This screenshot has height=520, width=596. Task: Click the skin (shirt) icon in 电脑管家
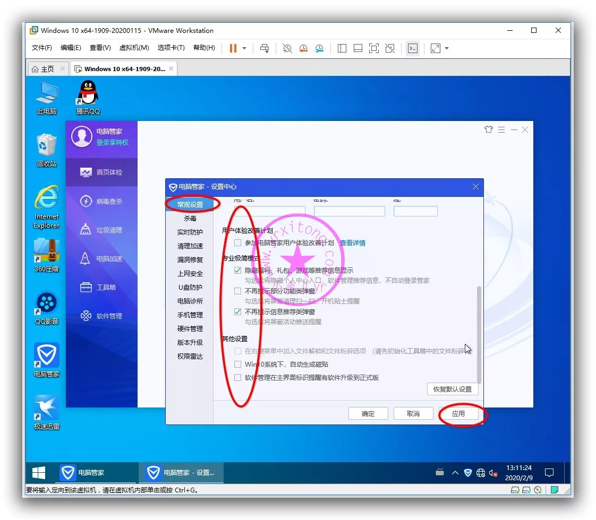(489, 130)
